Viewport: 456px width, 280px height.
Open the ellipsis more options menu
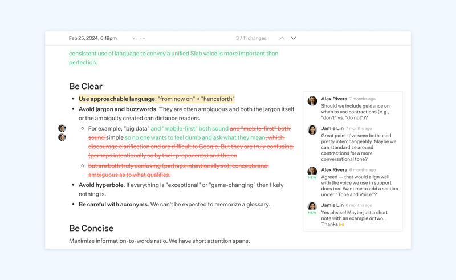point(143,38)
